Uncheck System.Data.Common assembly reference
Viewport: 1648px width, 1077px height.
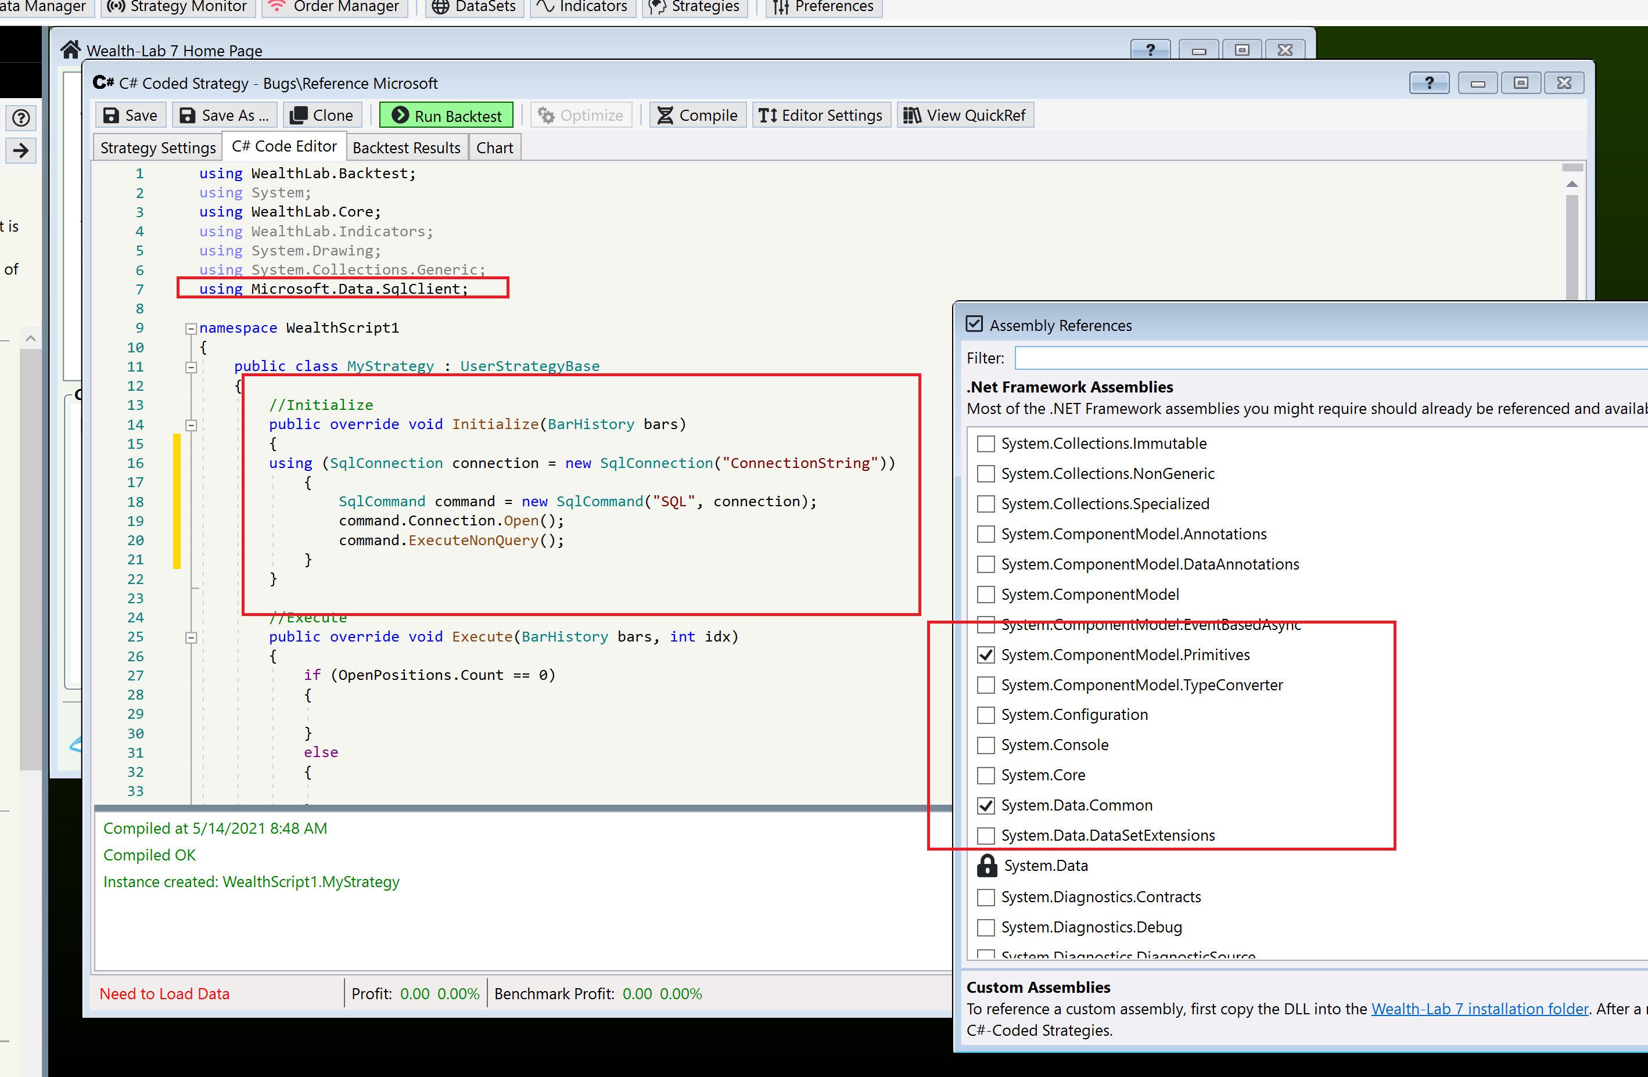(985, 806)
